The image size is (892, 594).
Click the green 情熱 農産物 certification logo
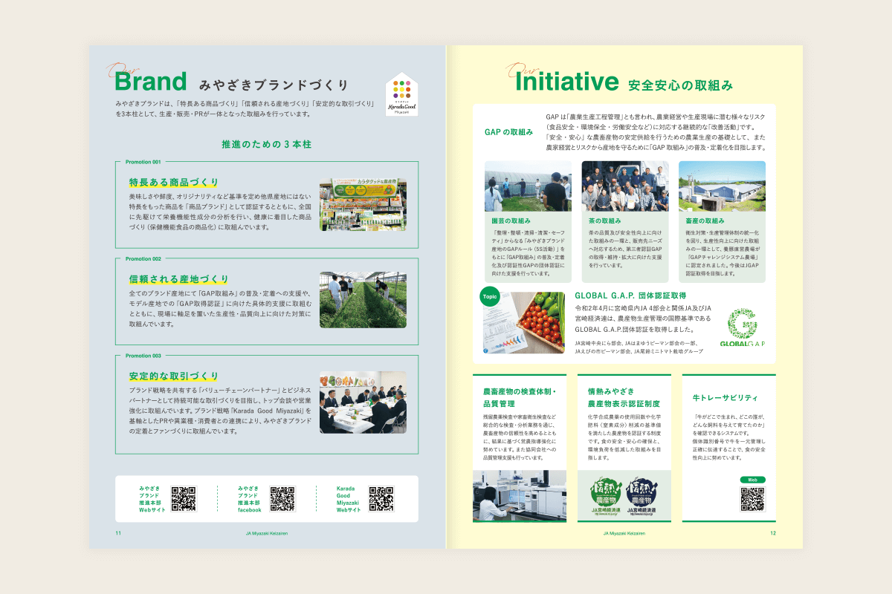tap(604, 496)
